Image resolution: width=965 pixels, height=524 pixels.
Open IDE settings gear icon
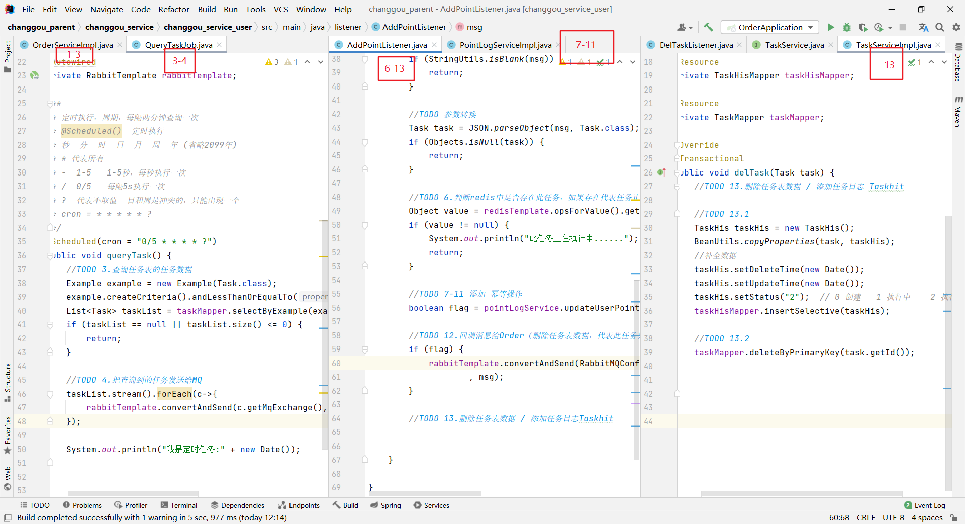point(956,27)
